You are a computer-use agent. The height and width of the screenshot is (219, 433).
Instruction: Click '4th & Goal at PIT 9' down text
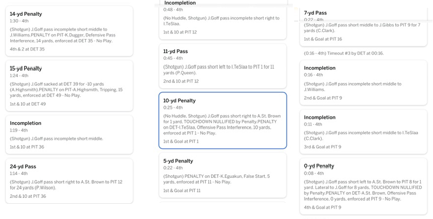click(322, 208)
